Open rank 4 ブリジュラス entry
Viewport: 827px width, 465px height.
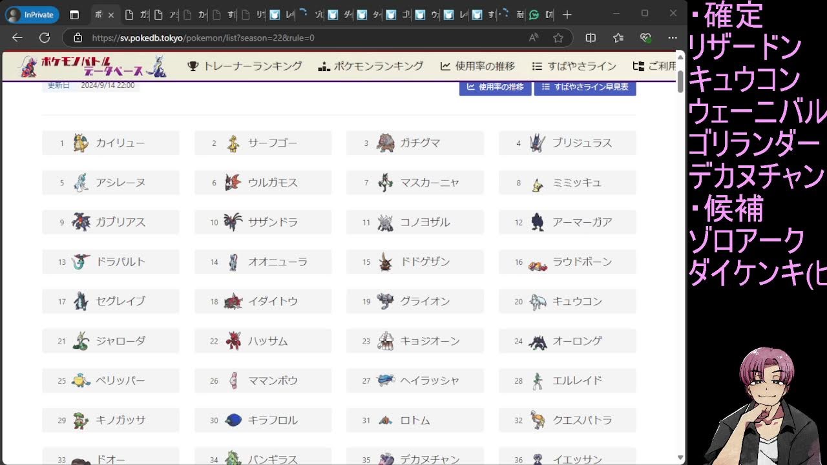(x=567, y=143)
